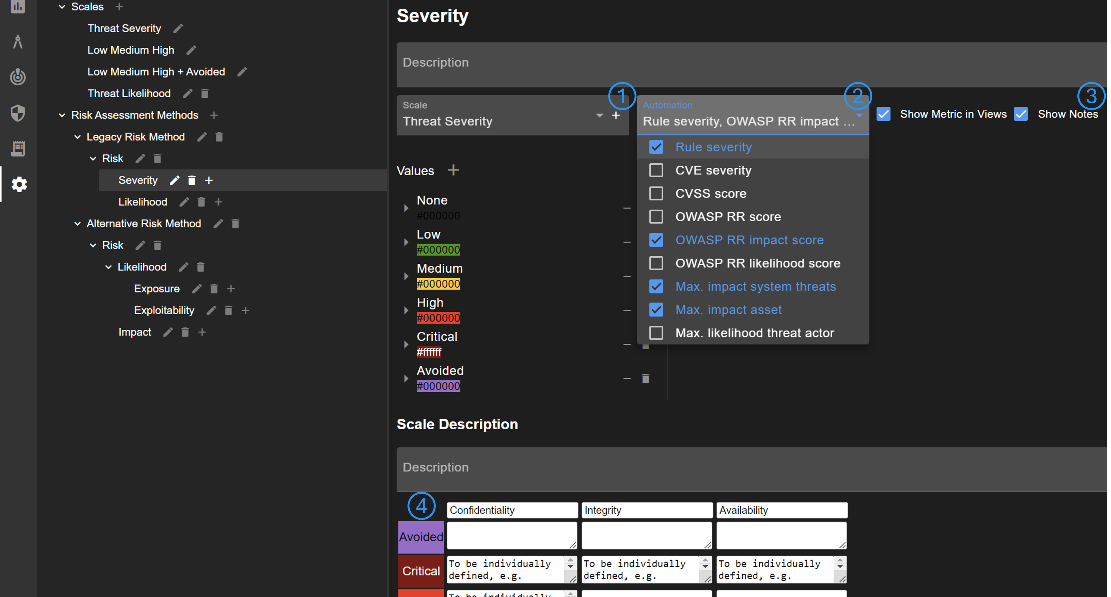Check Max. likelihood threat actor option
The width and height of the screenshot is (1111, 597).
click(x=656, y=333)
